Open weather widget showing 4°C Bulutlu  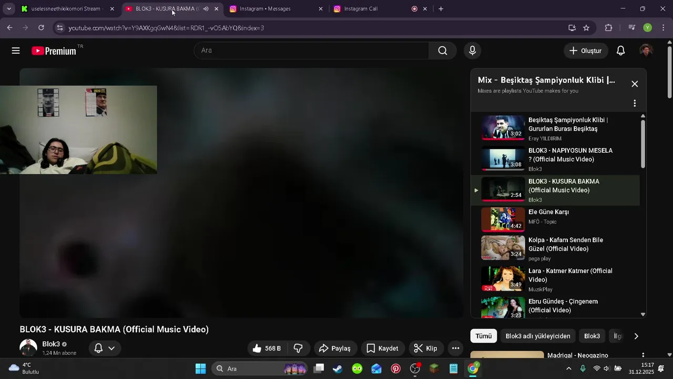[x=24, y=368]
